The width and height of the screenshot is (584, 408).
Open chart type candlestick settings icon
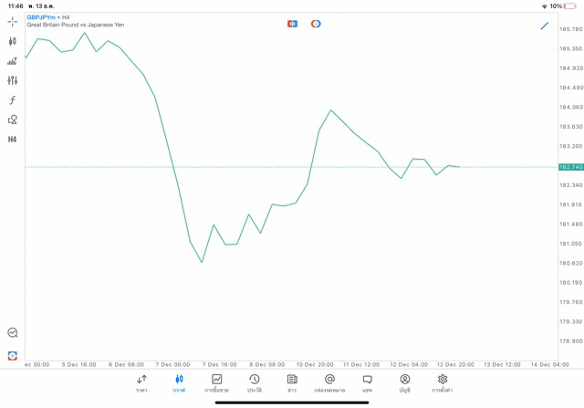click(13, 41)
